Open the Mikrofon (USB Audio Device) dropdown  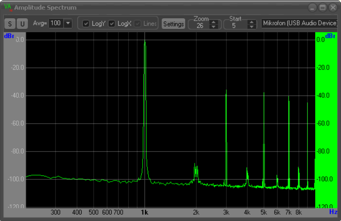tap(300, 23)
